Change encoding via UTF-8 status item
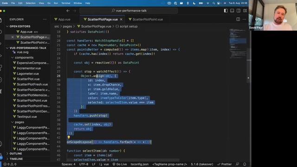The width and height of the screenshot is (297, 167). point(84,164)
